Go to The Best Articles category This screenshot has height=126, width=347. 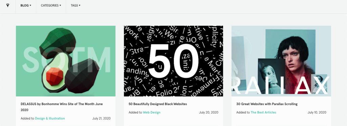point(263,112)
